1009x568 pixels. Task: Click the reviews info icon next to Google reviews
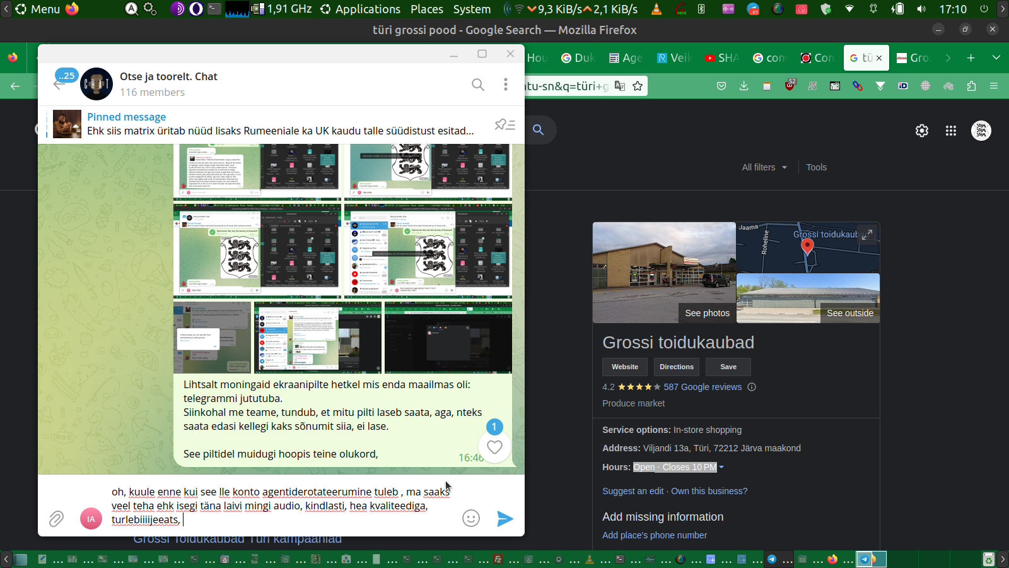752,387
